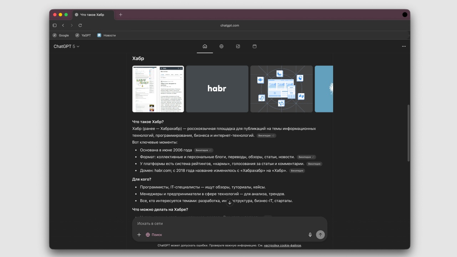Viewport: 457px width, 257px height.
Task: Open the 'habr' logo image thumbnail
Action: 217,89
